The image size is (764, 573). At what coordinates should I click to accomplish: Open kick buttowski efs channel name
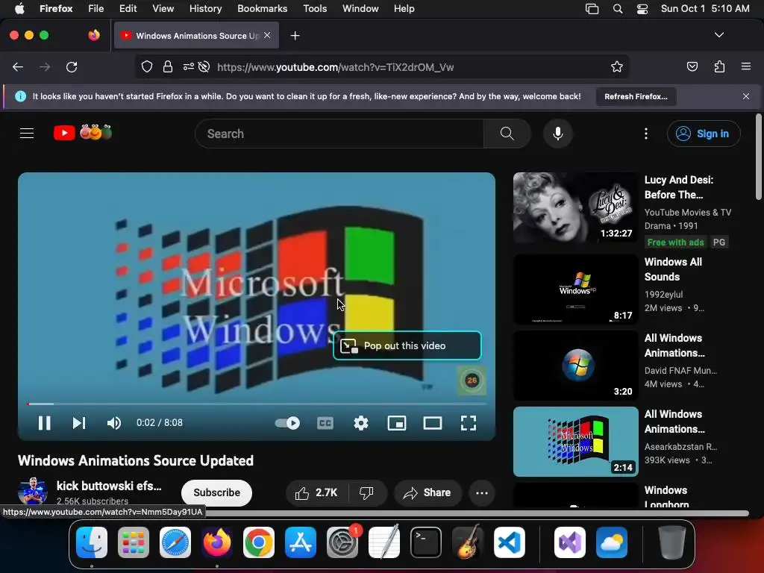coord(109,486)
